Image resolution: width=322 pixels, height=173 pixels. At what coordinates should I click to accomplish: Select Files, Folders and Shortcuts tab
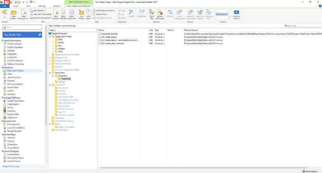pyautogui.click(x=79, y=6)
